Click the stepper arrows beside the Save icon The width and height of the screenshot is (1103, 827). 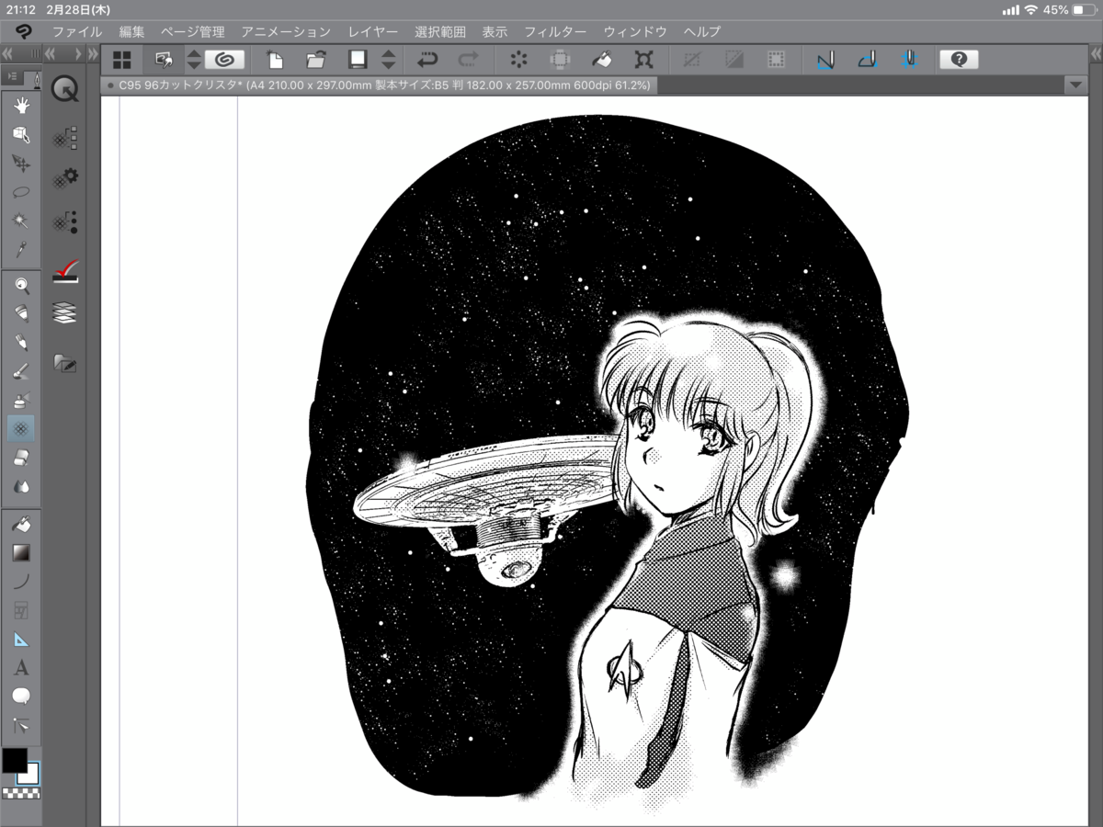[389, 60]
